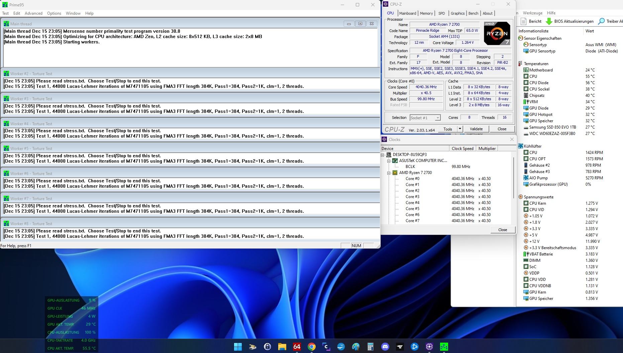Open the Window menu in Prime95

click(x=73, y=13)
